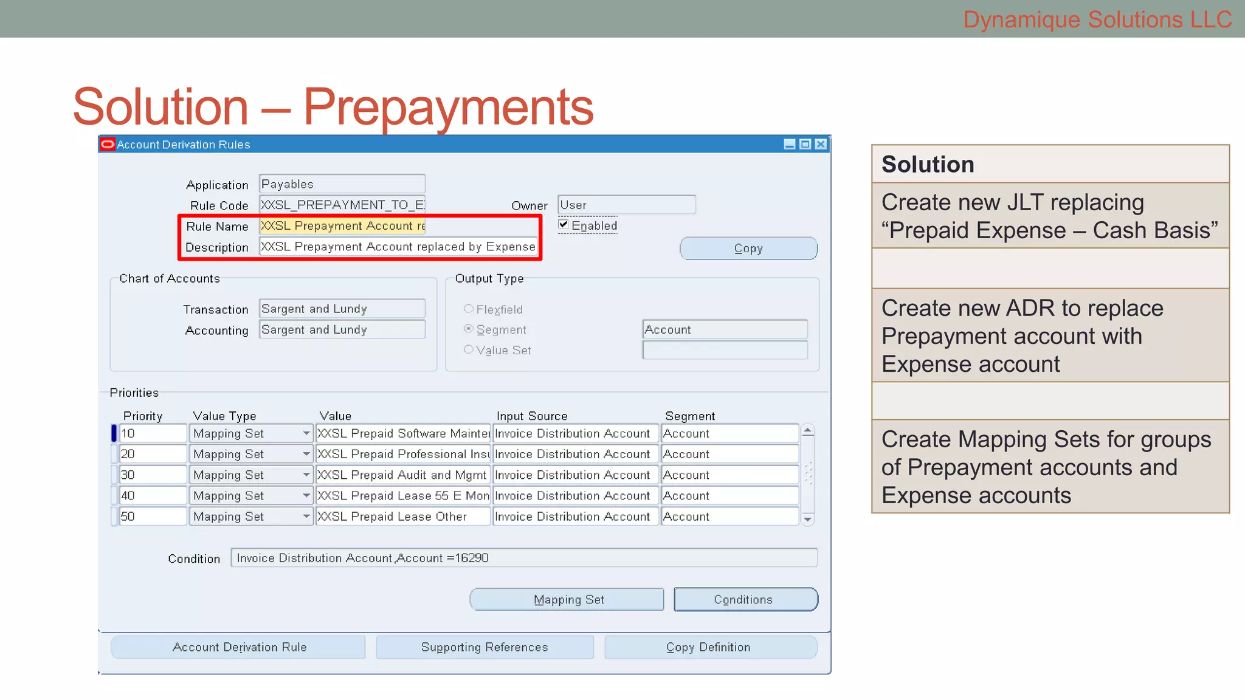Click into the Rule Name field

342,226
